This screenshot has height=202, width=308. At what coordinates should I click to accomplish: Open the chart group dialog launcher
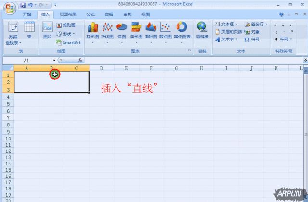[189, 50]
